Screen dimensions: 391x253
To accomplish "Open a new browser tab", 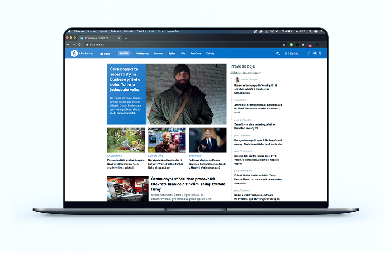I will point(126,38).
